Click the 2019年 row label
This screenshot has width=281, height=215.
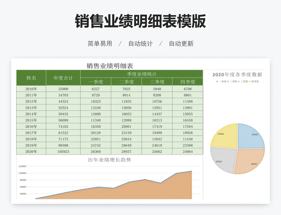point(31,145)
